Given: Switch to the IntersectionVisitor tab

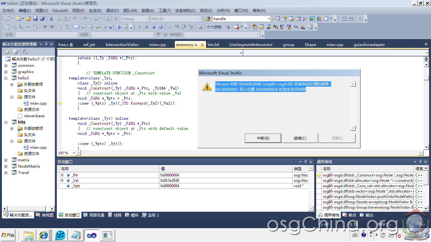Looking at the screenshot, I should [122, 45].
